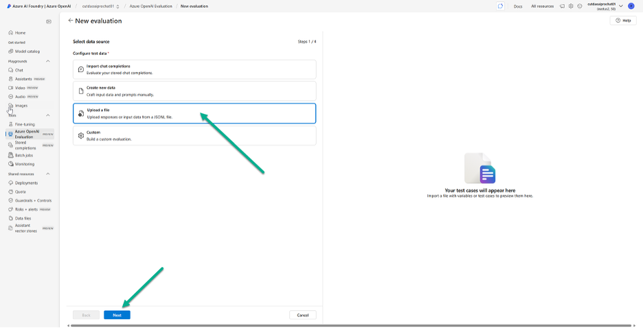Open the Video playground icon
This screenshot has height=328, width=643.
point(11,88)
